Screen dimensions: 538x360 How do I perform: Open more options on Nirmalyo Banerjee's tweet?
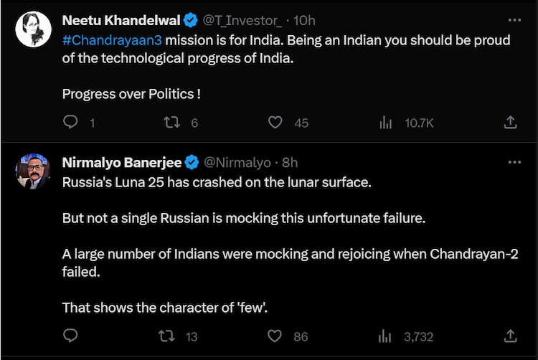(514, 162)
